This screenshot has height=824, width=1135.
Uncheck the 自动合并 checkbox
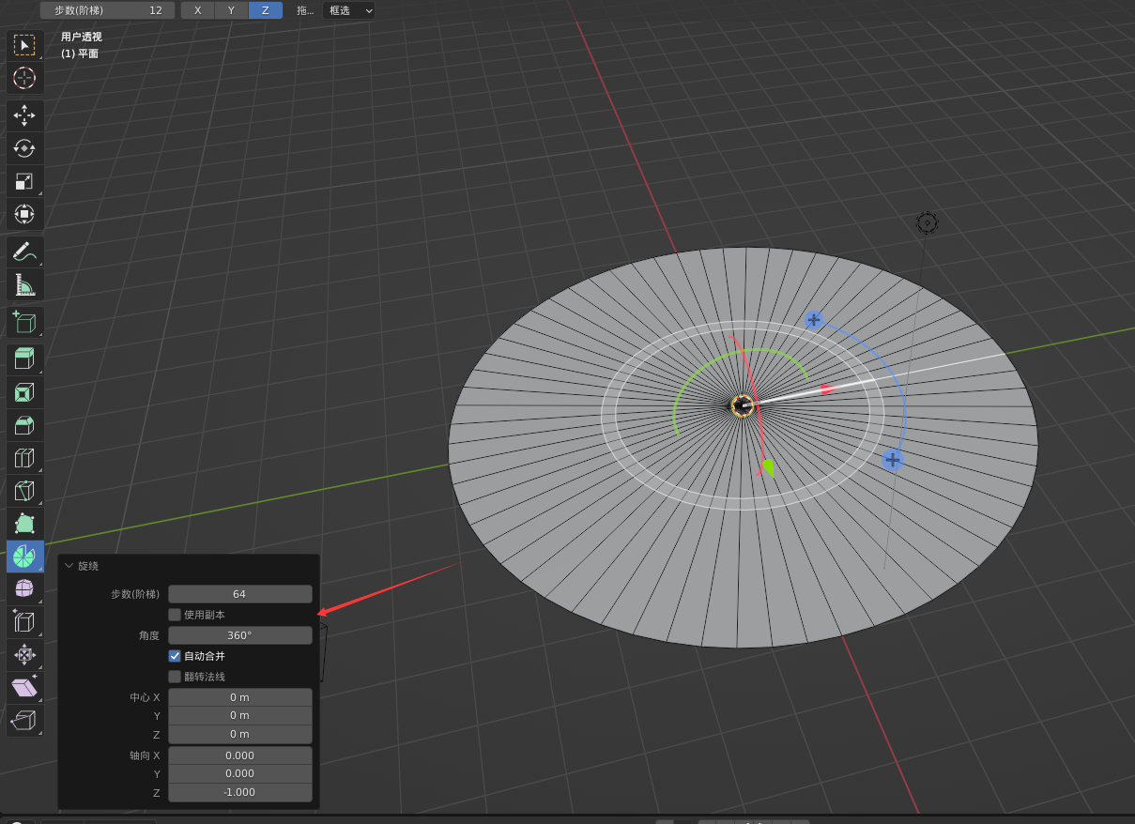coord(175,656)
